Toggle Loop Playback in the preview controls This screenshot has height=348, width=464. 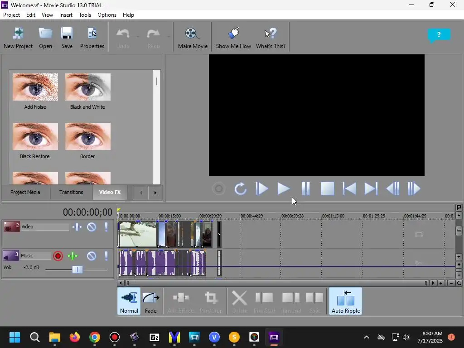[x=240, y=189]
